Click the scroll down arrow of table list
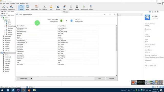The width and height of the screenshot is (164, 92). point(116,75)
